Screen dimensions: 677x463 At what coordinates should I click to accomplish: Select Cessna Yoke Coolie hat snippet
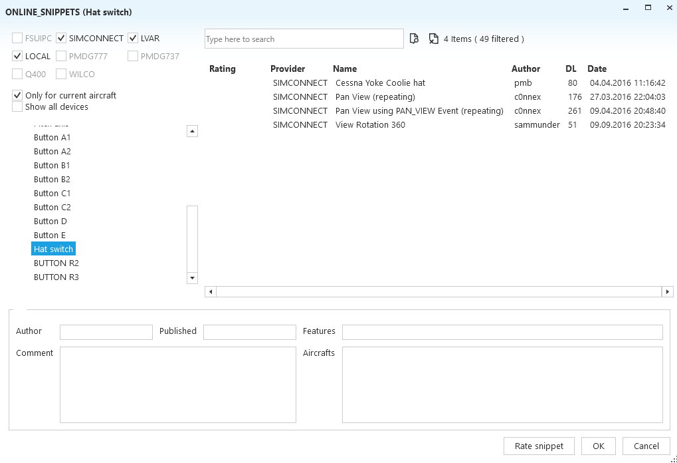(x=380, y=83)
